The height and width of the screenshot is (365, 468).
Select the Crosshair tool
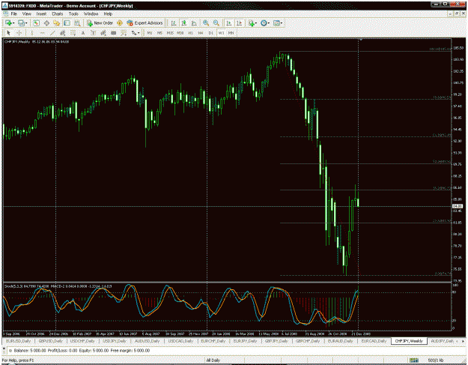pos(19,33)
